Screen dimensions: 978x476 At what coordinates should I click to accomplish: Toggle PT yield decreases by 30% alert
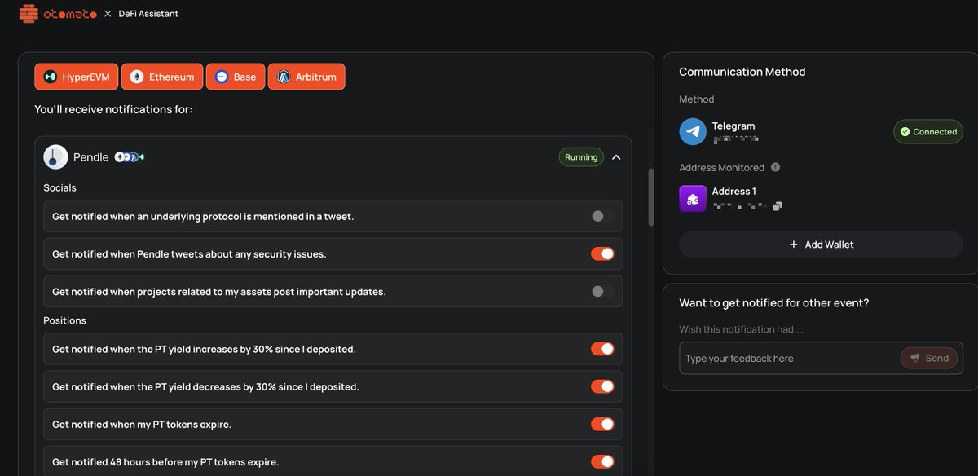602,386
